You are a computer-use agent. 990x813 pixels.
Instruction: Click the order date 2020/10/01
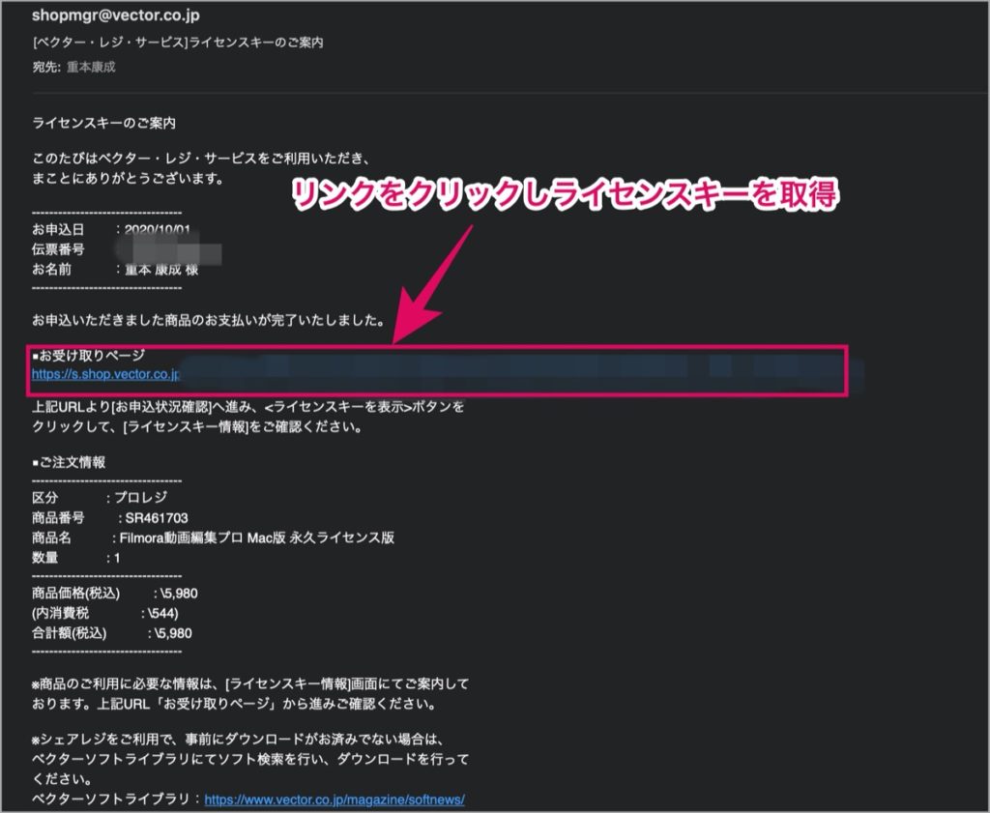[x=158, y=230]
